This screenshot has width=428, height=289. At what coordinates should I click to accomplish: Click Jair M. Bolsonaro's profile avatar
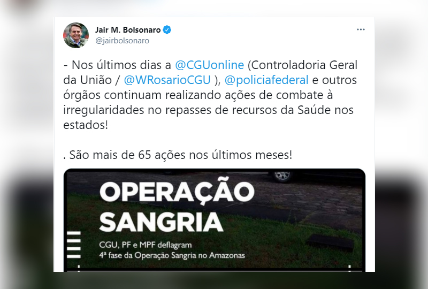coord(76,35)
